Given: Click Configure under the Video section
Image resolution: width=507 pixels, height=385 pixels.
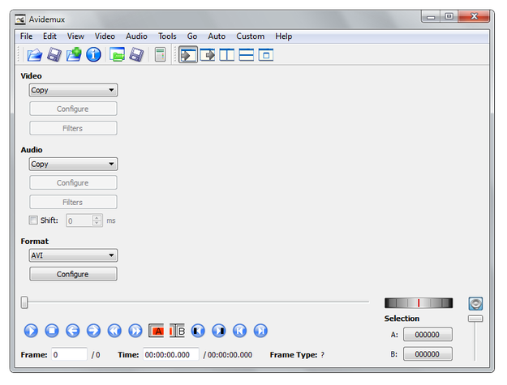Looking at the screenshot, I should (x=73, y=109).
